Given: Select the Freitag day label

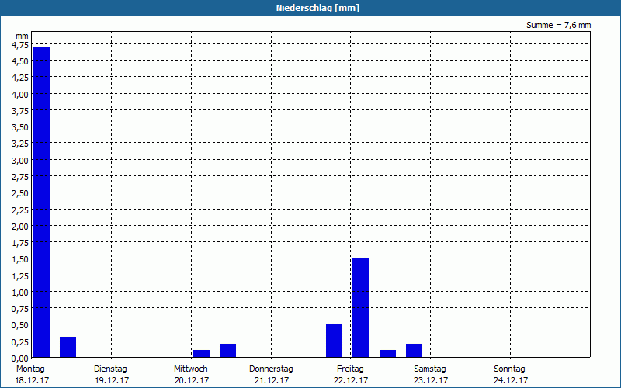Looking at the screenshot, I should tap(350, 369).
